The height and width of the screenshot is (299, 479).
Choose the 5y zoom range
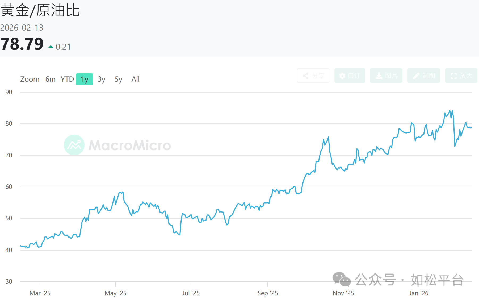point(119,79)
